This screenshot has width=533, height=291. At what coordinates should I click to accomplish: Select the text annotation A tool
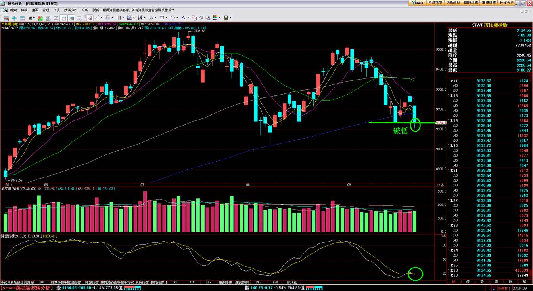pyautogui.click(x=184, y=18)
